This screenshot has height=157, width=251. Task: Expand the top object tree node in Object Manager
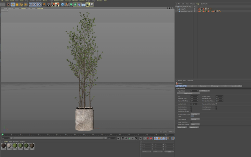tap(176, 7)
